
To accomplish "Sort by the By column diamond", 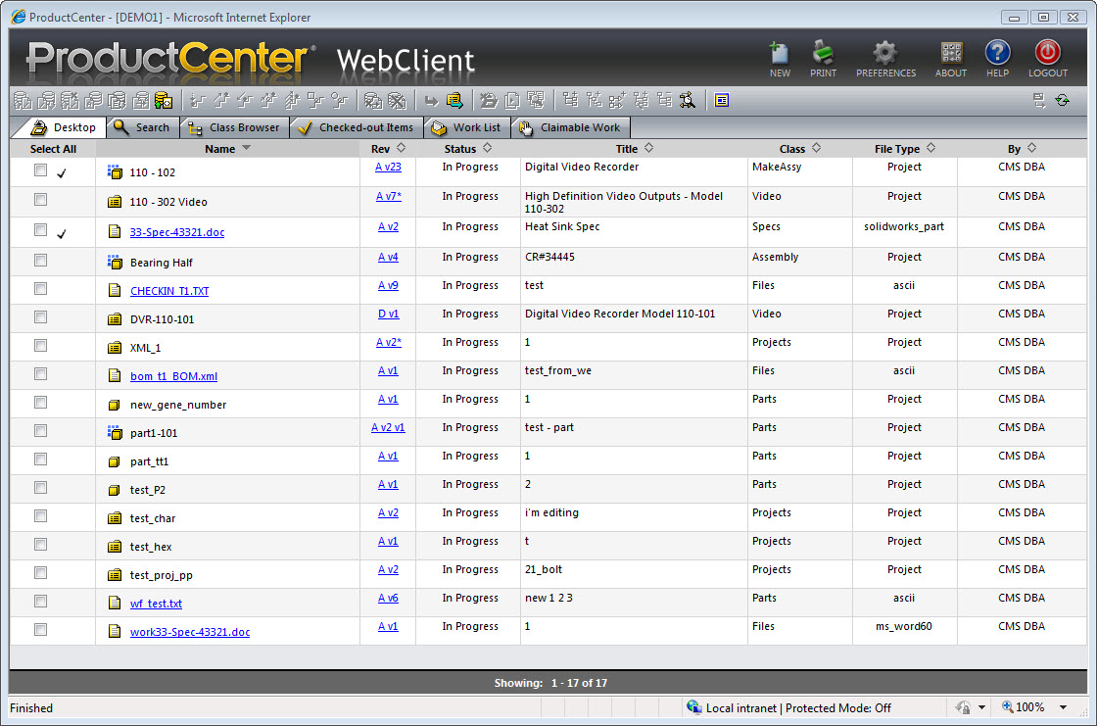I will [x=1032, y=148].
